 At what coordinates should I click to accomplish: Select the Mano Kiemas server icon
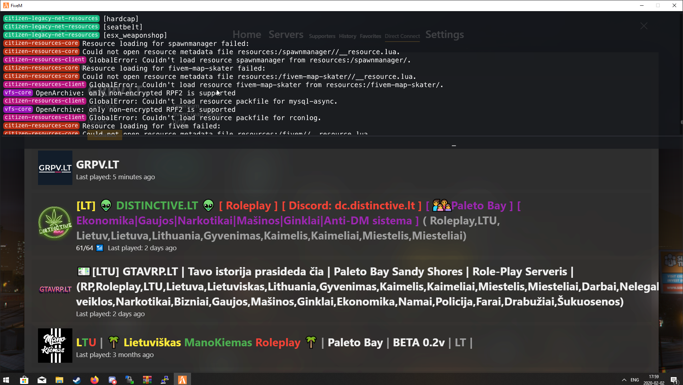coord(55,346)
